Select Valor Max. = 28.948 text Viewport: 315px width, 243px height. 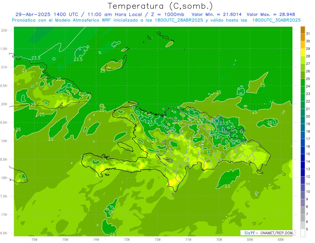click(271, 14)
